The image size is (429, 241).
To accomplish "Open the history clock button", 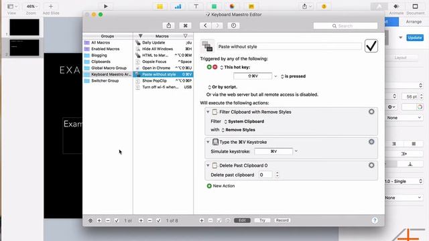I will point(233,25).
